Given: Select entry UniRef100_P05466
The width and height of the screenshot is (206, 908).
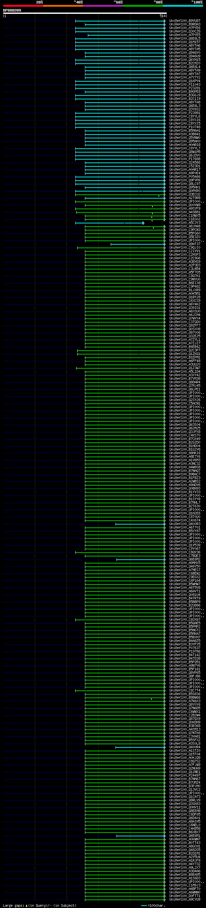Looking at the screenshot, I should (185, 177).
